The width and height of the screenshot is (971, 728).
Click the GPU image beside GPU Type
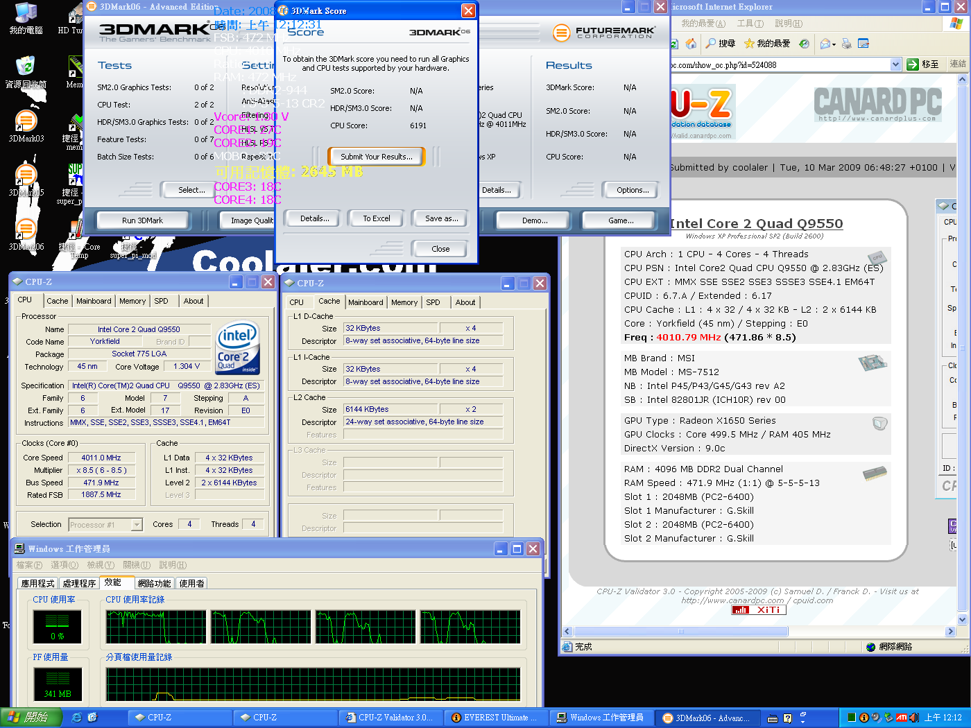pyautogui.click(x=879, y=422)
